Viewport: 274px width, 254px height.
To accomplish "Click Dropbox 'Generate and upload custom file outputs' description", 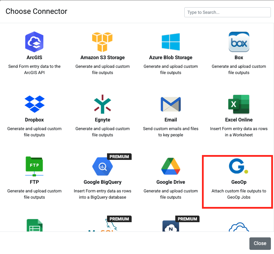I will point(34,132).
